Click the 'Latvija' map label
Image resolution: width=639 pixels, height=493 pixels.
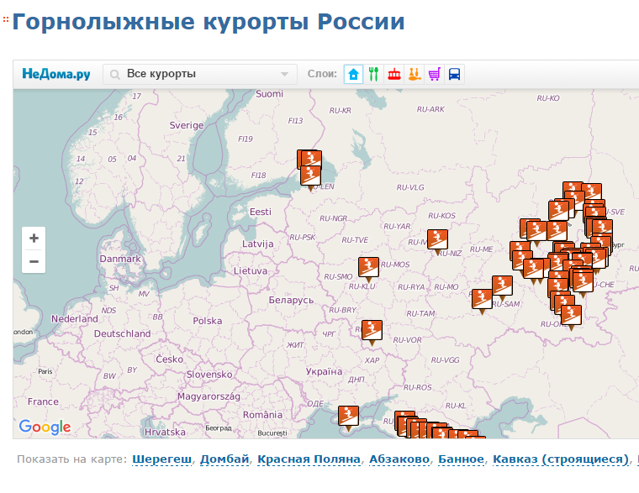tap(258, 244)
